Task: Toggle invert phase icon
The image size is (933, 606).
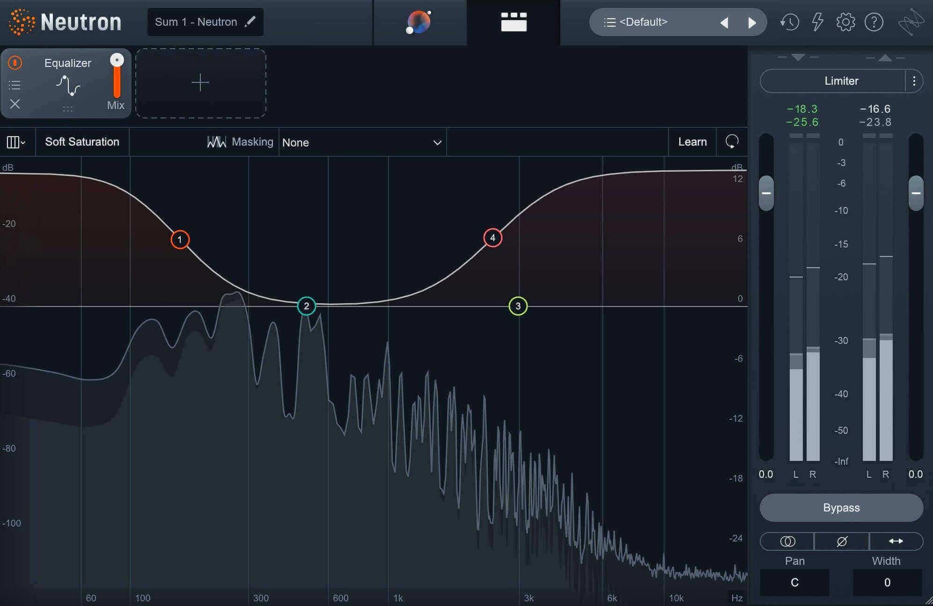Action: point(842,541)
